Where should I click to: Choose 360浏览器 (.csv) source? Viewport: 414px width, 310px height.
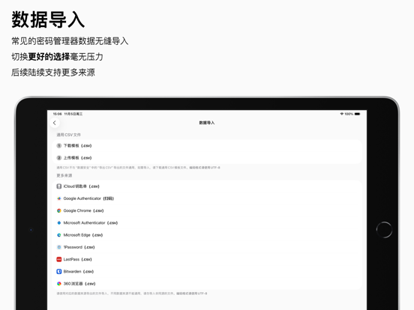pyautogui.click(x=207, y=284)
